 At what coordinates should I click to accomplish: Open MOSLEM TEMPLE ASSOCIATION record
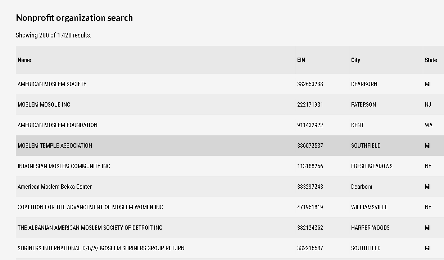click(x=55, y=145)
